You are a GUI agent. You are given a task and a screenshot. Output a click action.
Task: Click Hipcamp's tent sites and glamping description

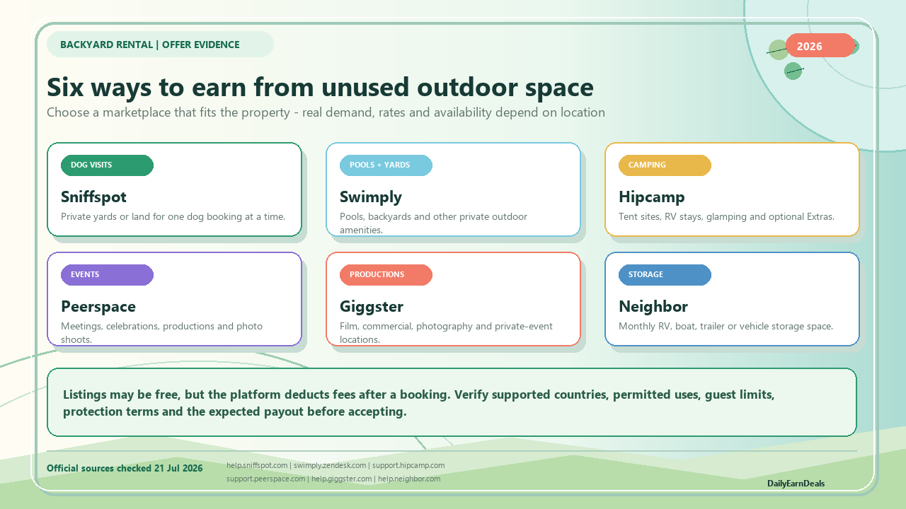click(726, 217)
